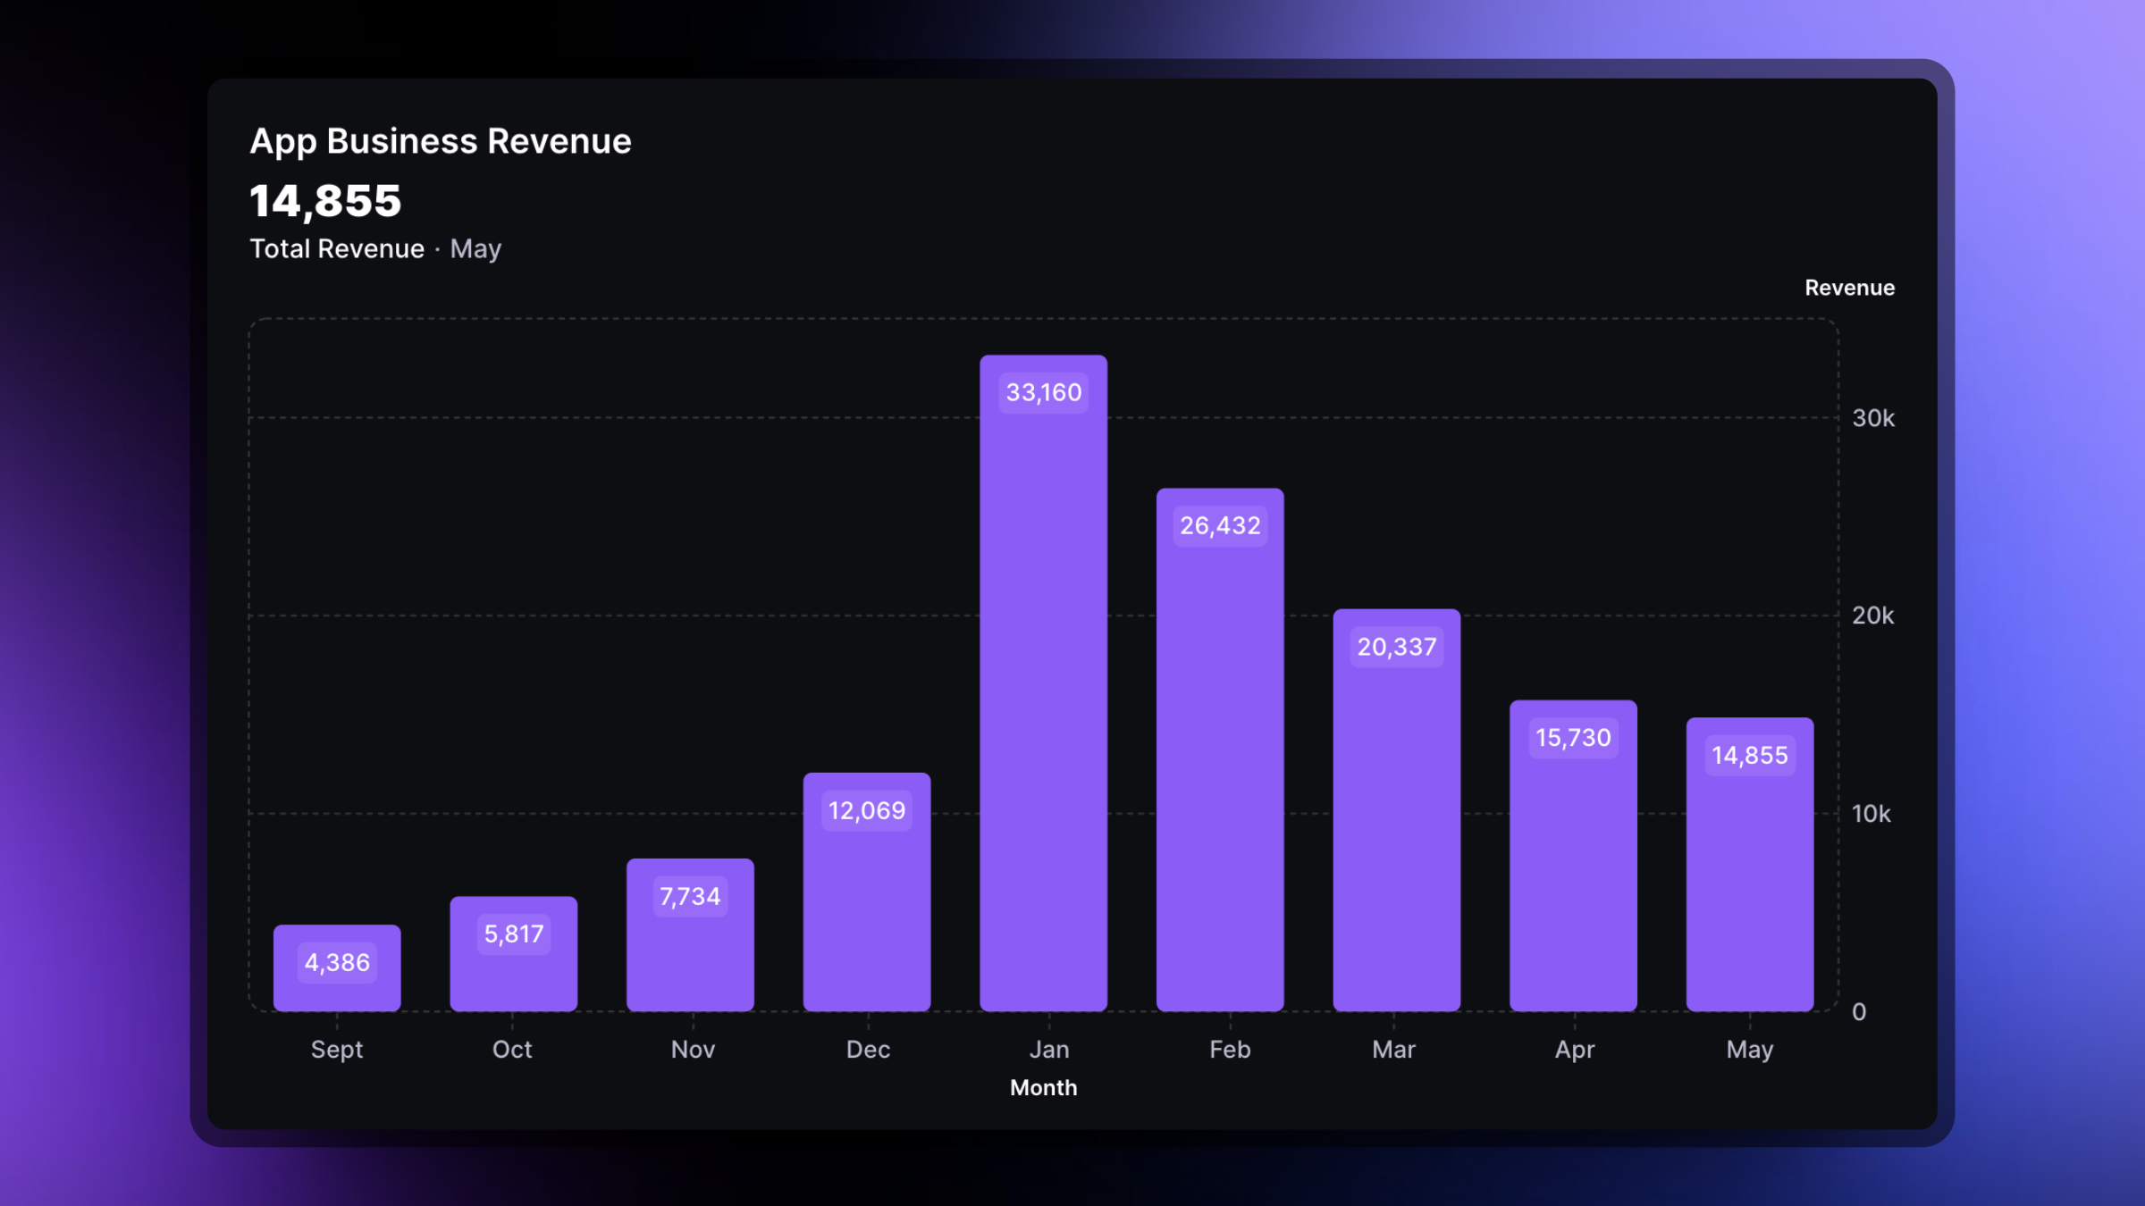Select the Feb revenue bar
2145x1206 pixels.
[x=1220, y=750]
